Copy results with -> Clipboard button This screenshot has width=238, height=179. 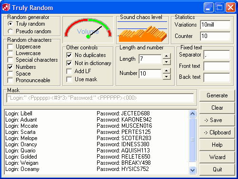coord(217,132)
